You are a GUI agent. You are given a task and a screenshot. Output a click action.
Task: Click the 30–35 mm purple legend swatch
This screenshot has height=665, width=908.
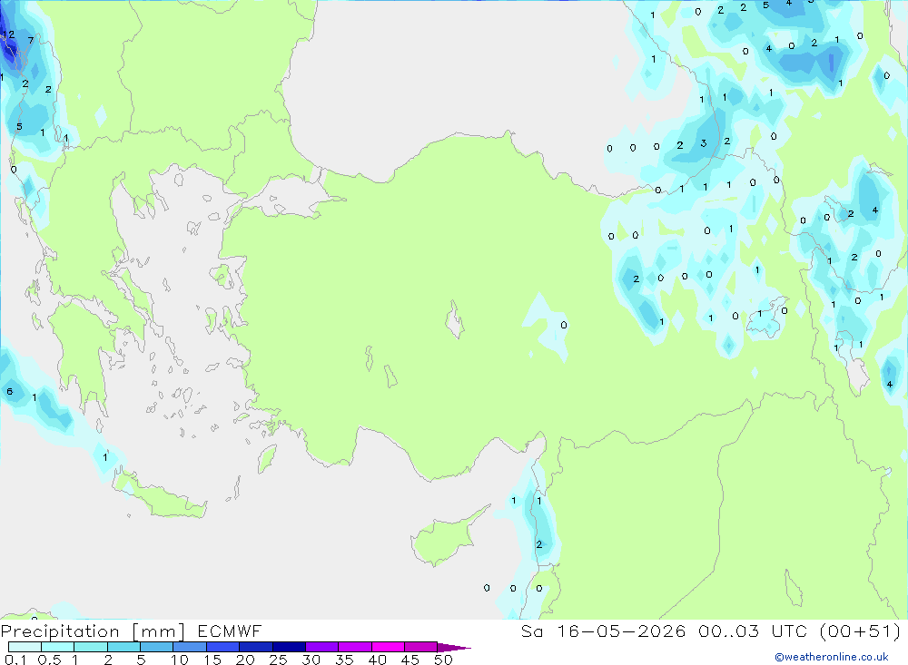click(x=322, y=647)
